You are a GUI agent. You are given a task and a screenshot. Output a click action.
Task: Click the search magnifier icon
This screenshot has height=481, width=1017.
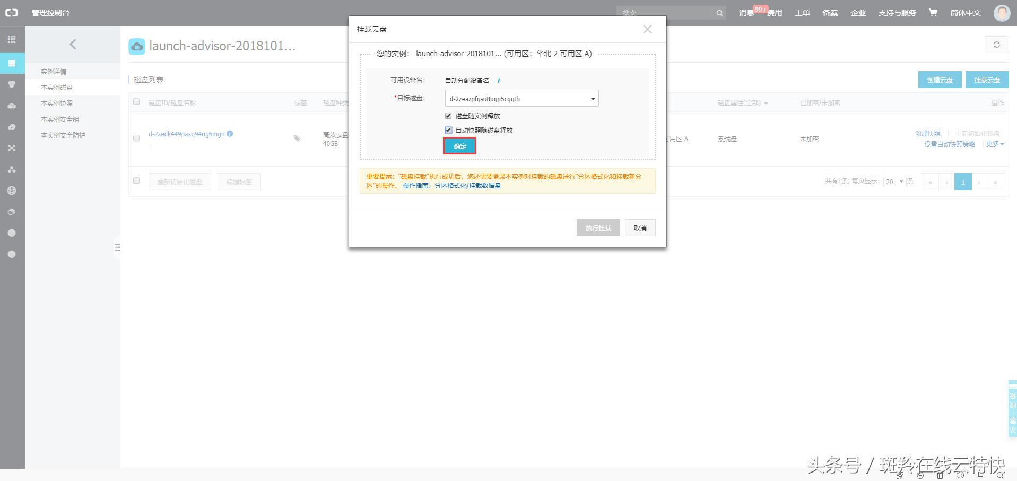pos(719,12)
